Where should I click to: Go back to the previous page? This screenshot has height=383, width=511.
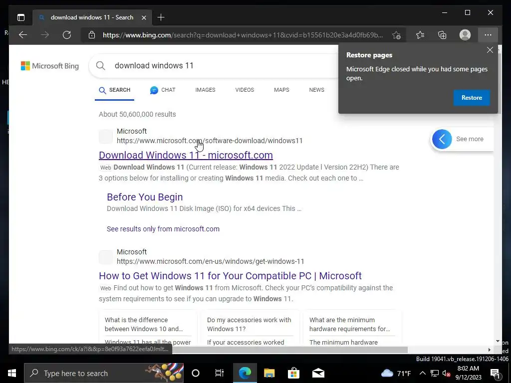coord(23,35)
